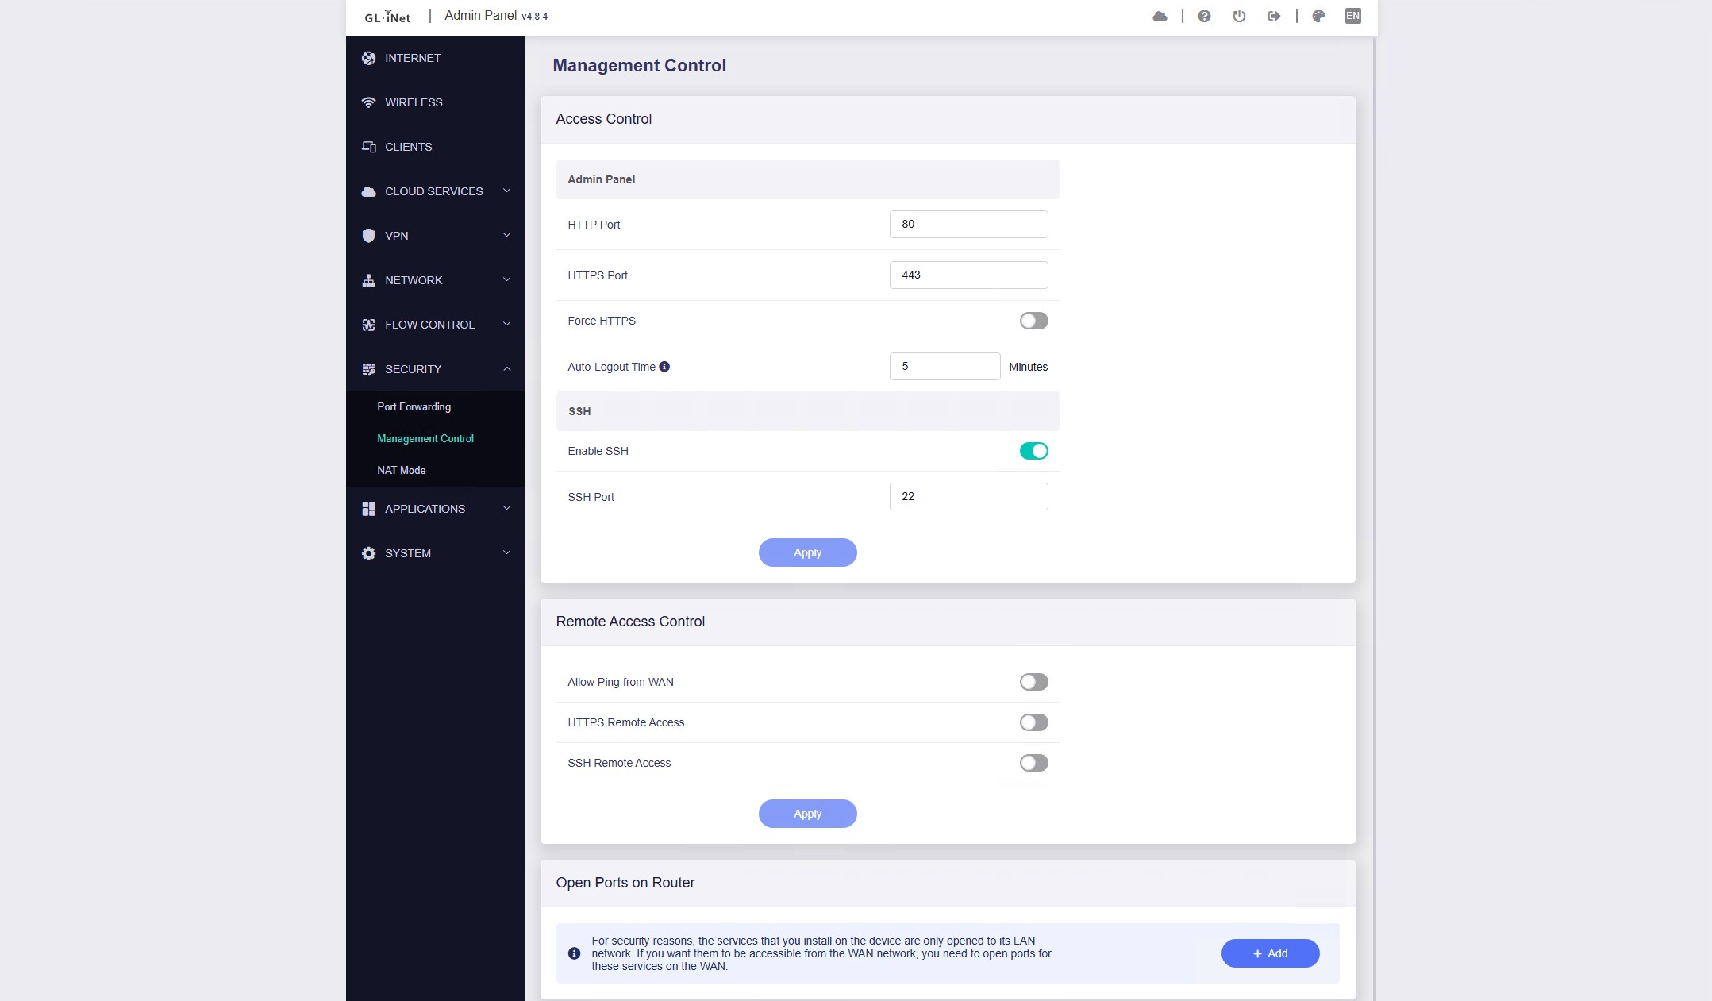
Task: Click the cloud icon in header
Action: coord(1160,16)
